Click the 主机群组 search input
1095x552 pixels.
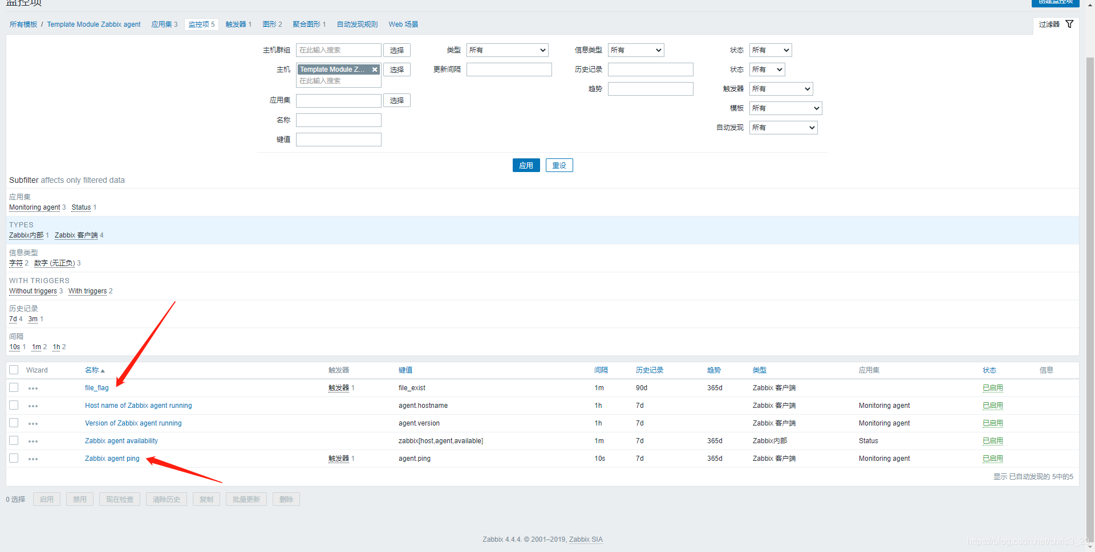click(338, 50)
